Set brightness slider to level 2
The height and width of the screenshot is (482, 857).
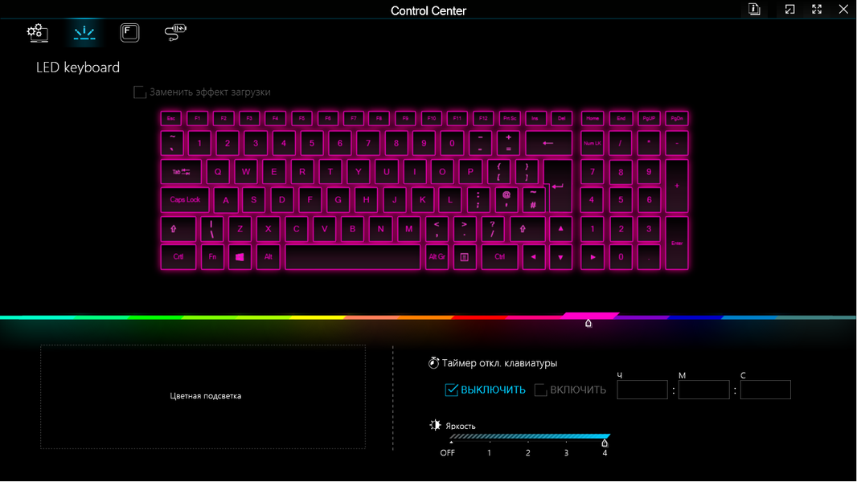pyautogui.click(x=528, y=438)
